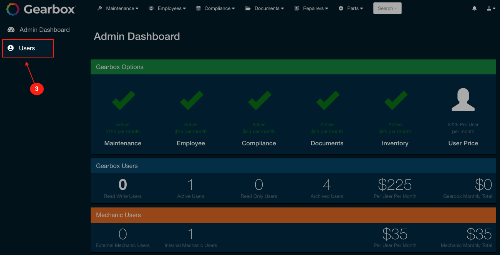Expand the Employees menu caret
Viewport: 500px width, 255px height.
click(184, 8)
